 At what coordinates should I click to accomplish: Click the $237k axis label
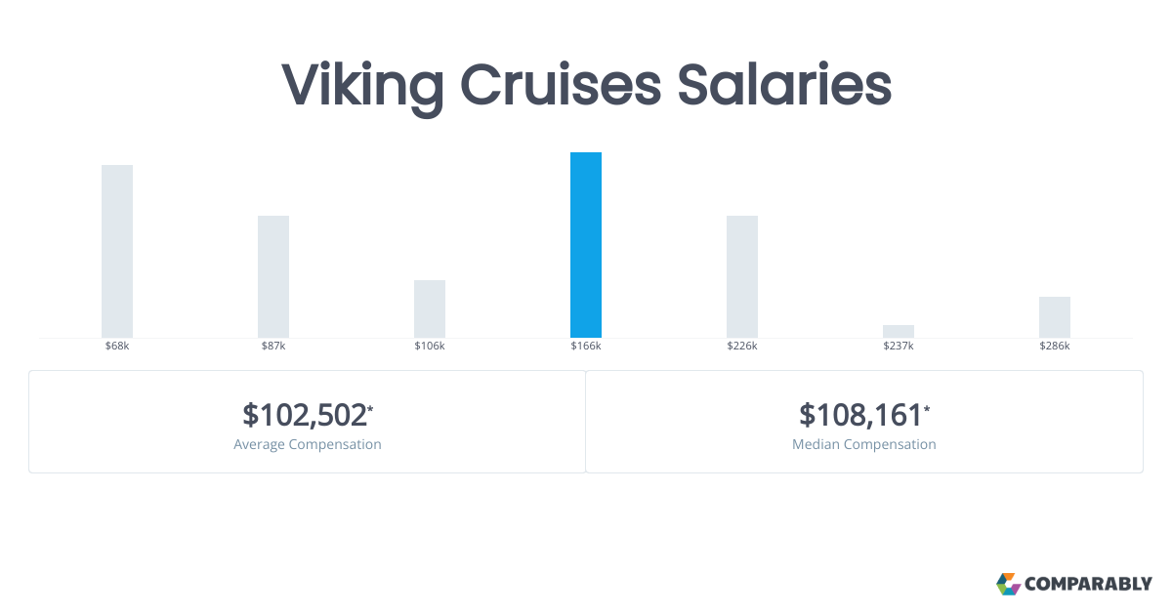pyautogui.click(x=899, y=347)
